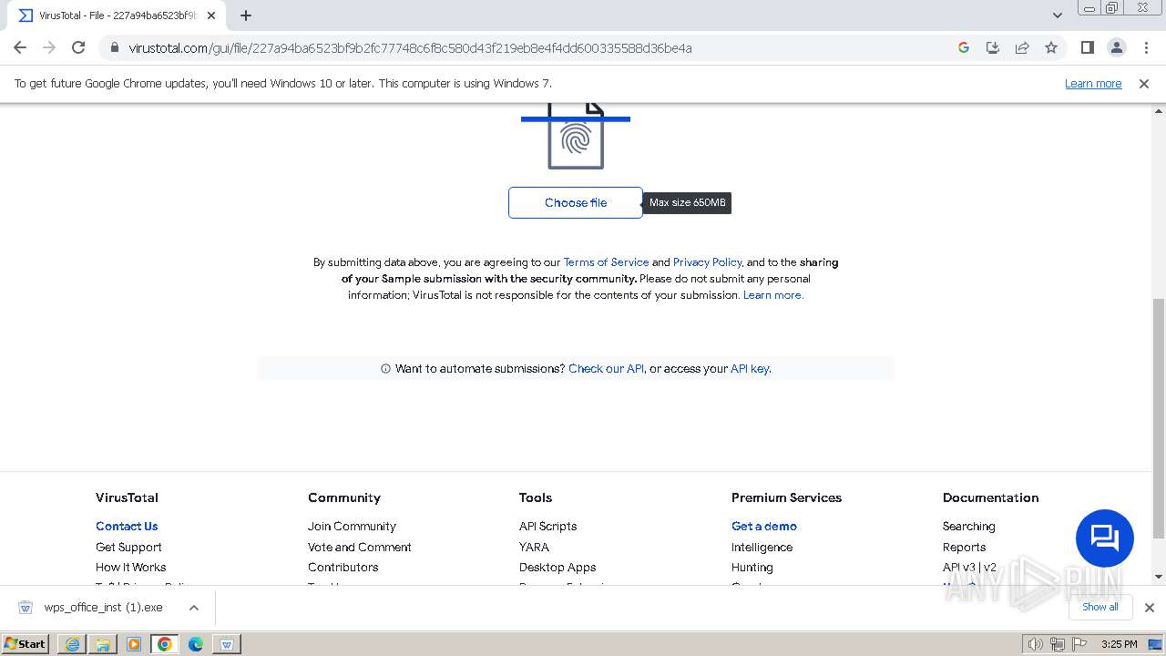The height and width of the screenshot is (656, 1166).
Task: Launch Internet Explorer from the taskbar
Action: click(72, 644)
